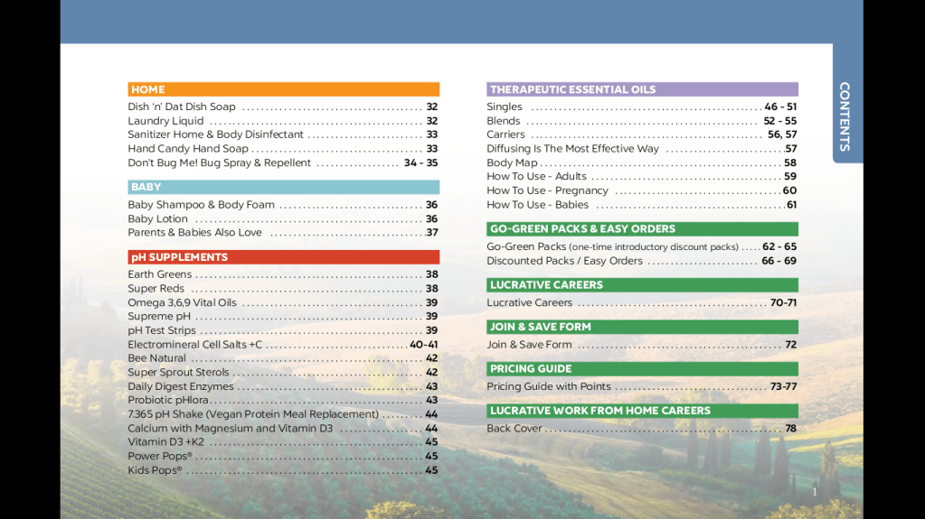
Task: Click the Laundry Liquid contents entry
Action: click(166, 121)
